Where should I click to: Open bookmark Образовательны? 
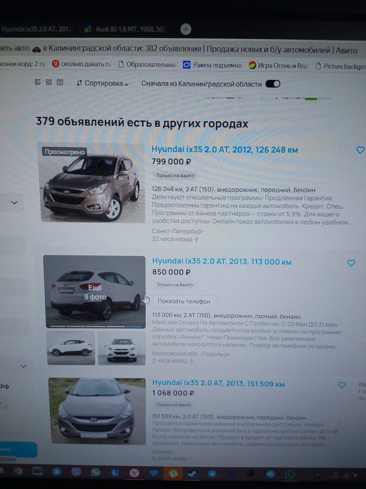click(147, 65)
